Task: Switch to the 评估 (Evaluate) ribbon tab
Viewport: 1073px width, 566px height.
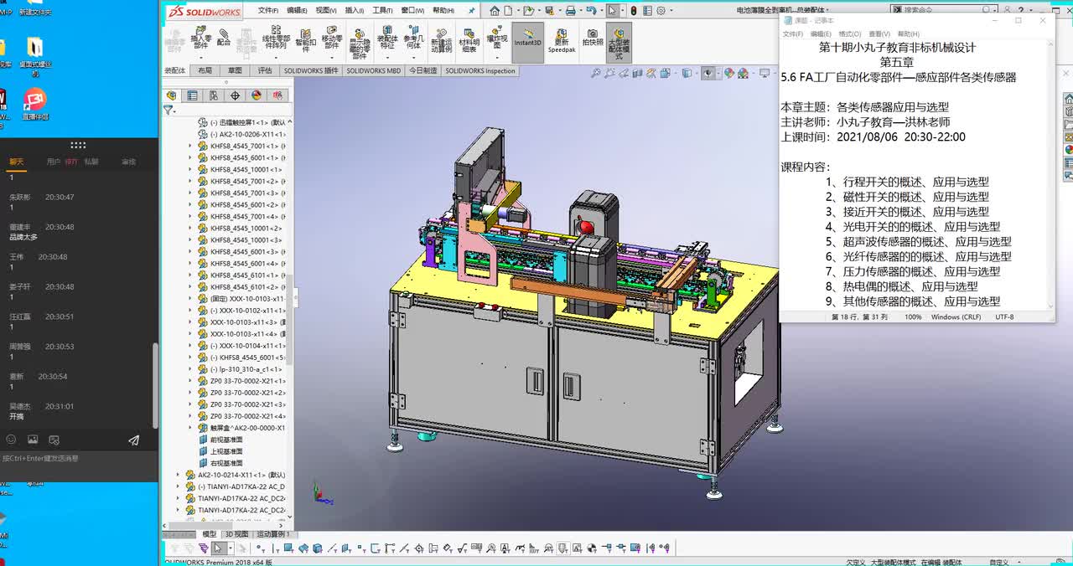Action: pyautogui.click(x=264, y=71)
